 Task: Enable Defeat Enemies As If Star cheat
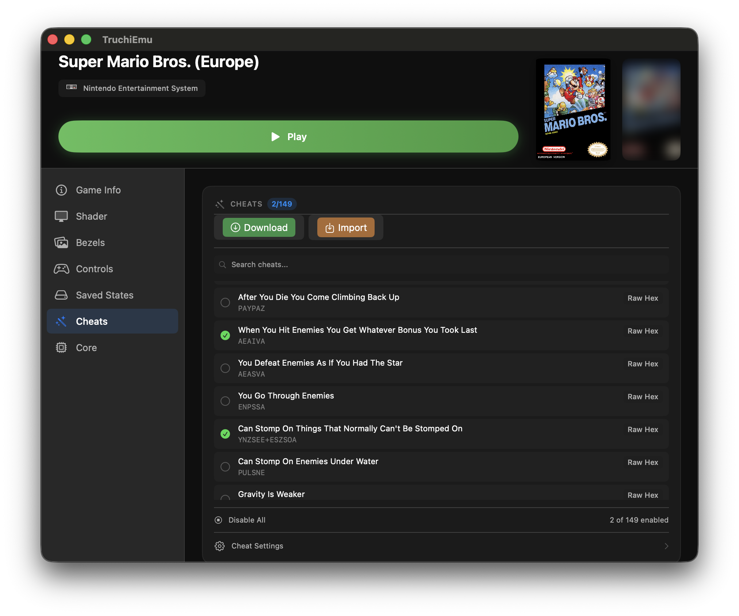[x=225, y=368]
